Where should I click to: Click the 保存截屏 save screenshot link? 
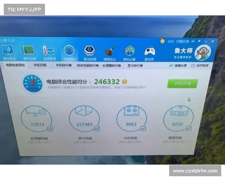[202, 66]
